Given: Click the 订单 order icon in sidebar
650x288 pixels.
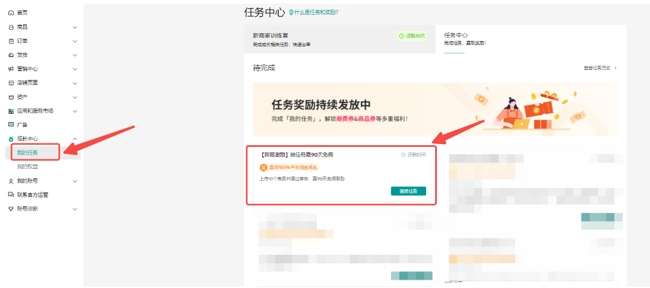Looking at the screenshot, I should [x=11, y=41].
